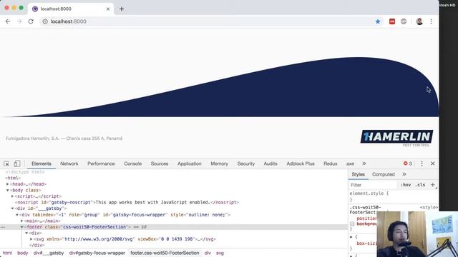This screenshot has width=458, height=257.
Task: Switch to the Network tab
Action: click(69, 163)
